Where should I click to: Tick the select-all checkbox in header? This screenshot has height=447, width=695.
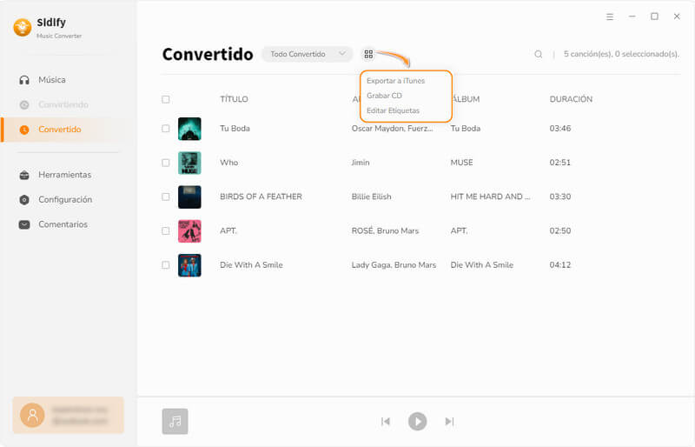coord(166,99)
